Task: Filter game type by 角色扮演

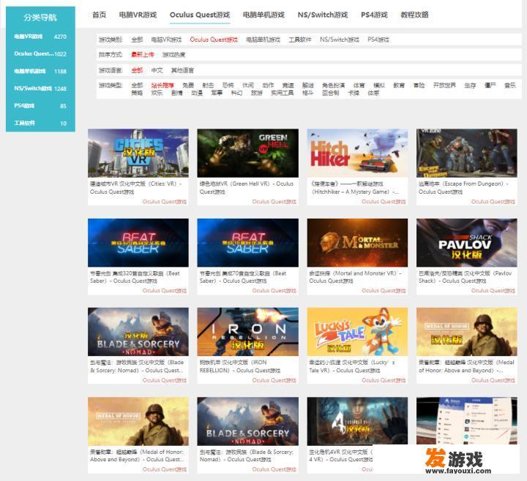Action: [334, 86]
